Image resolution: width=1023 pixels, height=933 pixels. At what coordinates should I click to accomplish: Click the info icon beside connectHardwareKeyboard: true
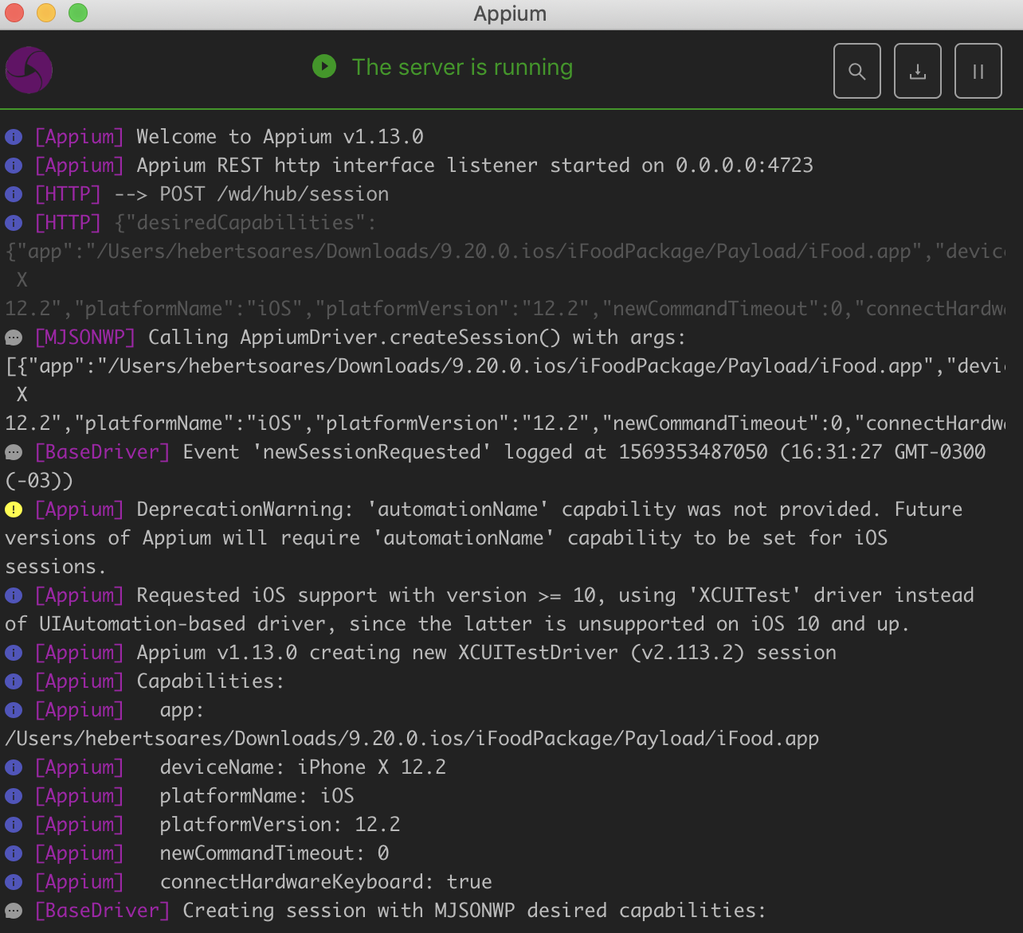click(x=14, y=882)
